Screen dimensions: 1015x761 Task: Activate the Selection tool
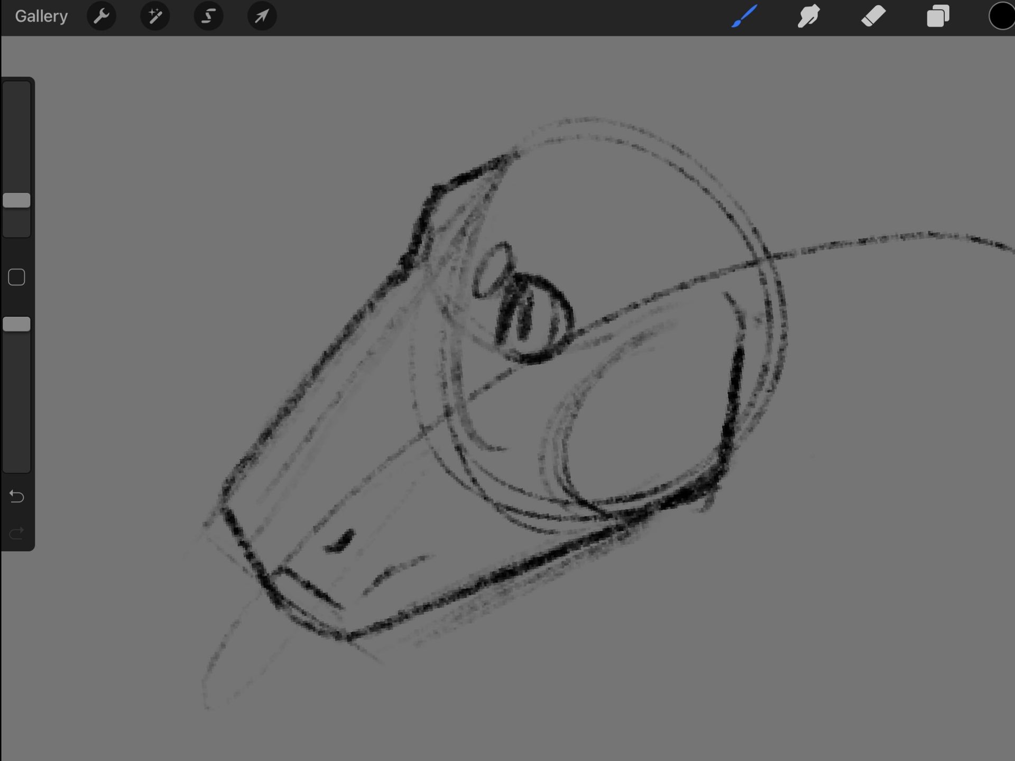pos(208,16)
